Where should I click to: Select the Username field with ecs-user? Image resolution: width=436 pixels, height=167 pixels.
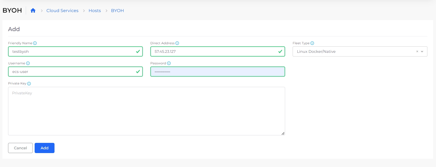(x=72, y=72)
